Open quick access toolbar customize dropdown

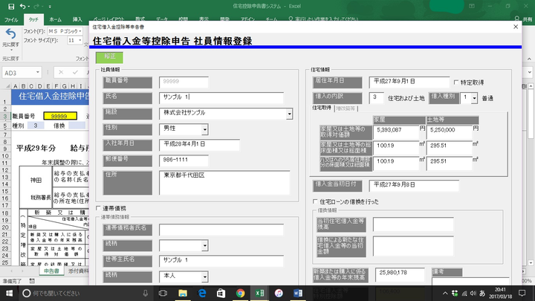pos(50,6)
